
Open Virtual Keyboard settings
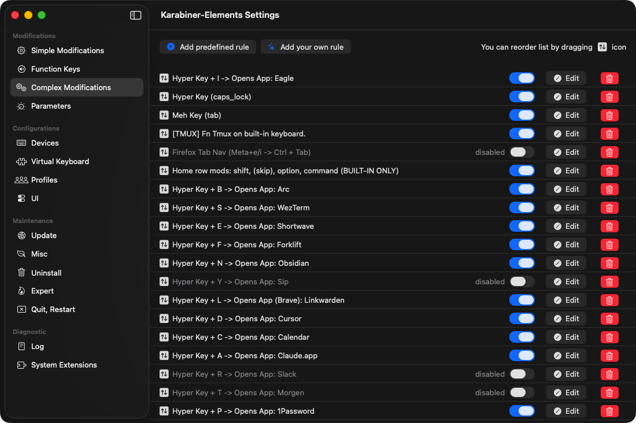coord(77,161)
